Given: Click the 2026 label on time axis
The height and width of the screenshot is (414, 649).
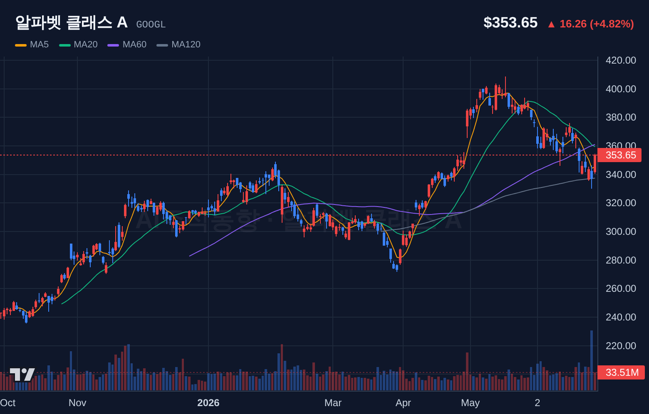Looking at the screenshot, I should point(208,403).
